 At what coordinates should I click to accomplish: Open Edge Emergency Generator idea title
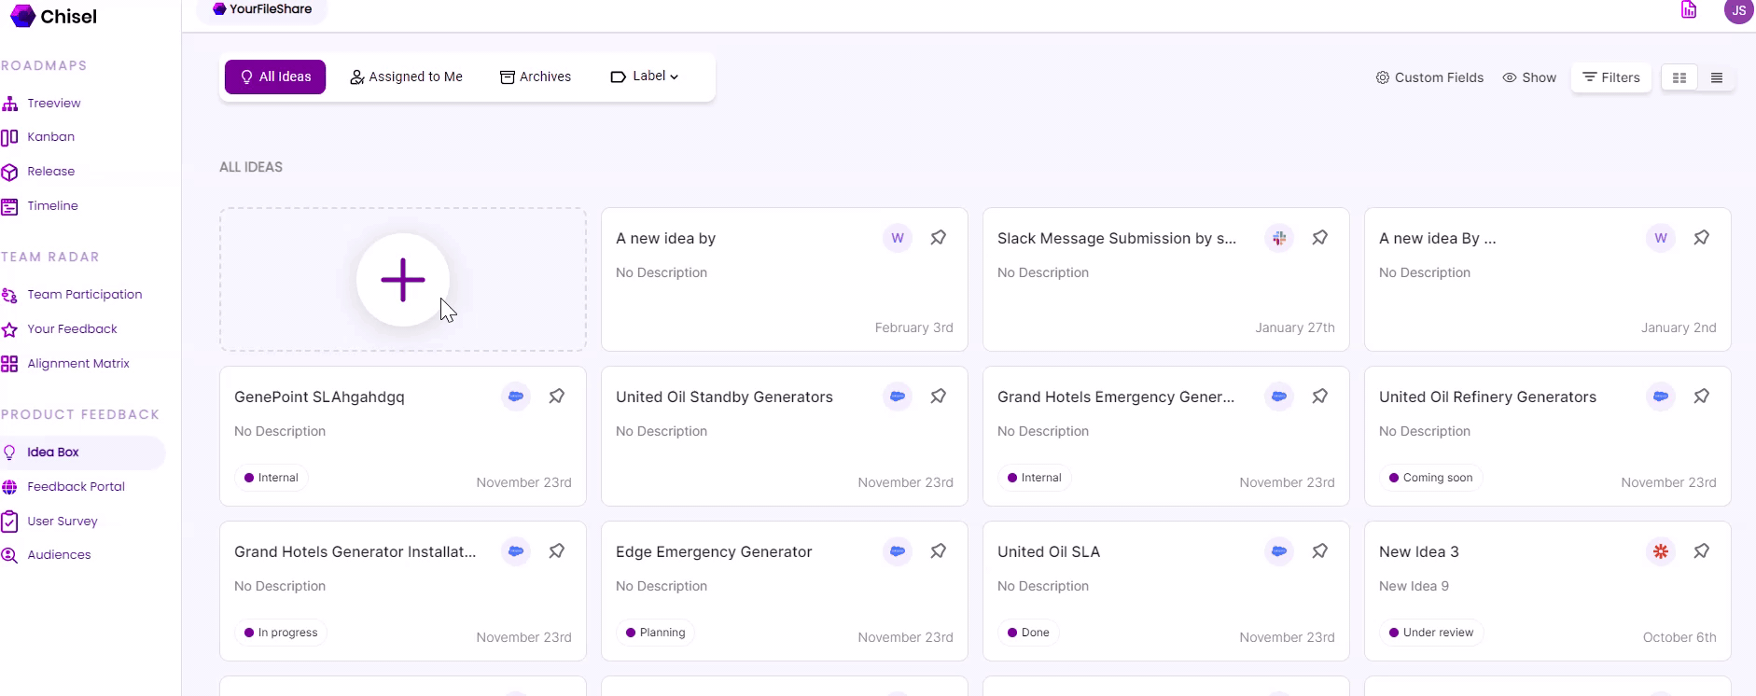click(x=714, y=551)
